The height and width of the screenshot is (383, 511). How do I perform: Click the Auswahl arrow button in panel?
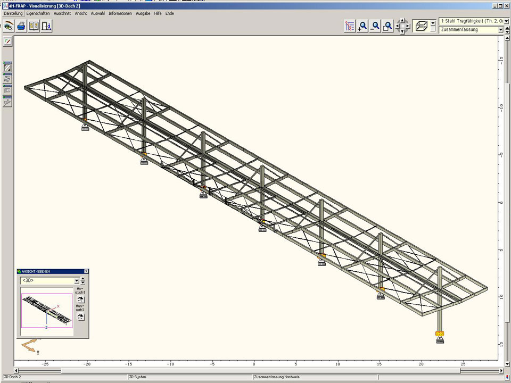tap(80, 317)
